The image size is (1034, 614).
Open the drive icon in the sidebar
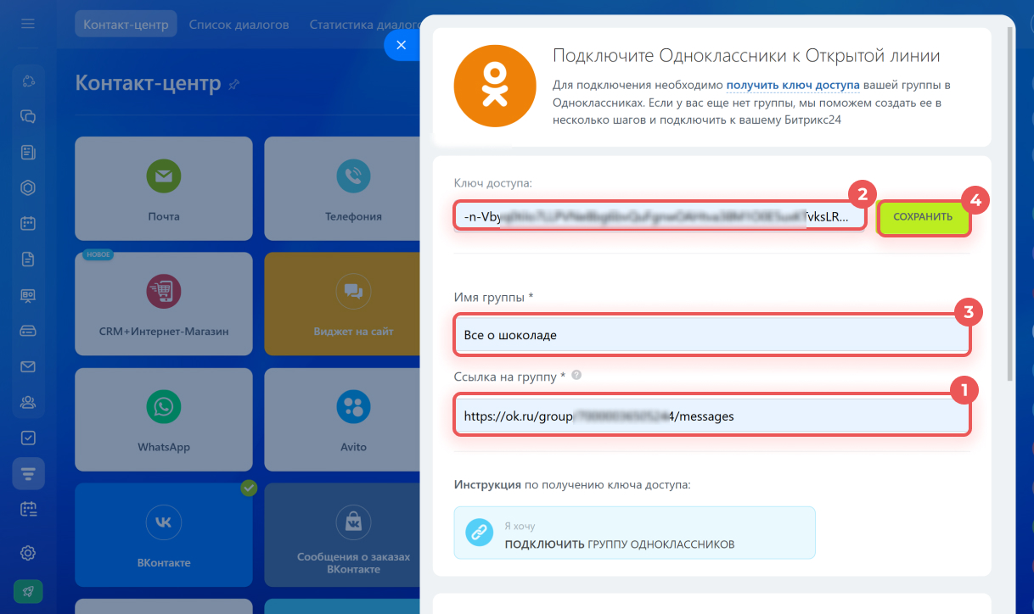[x=28, y=331]
